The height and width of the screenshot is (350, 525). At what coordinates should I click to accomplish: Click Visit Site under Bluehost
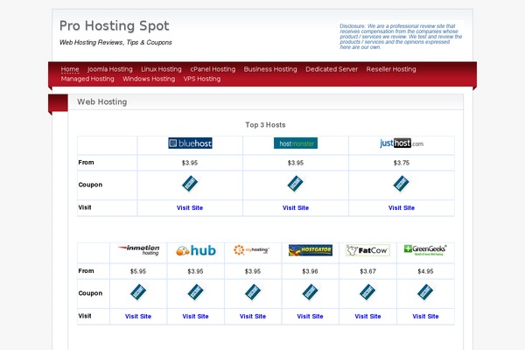coord(190,208)
